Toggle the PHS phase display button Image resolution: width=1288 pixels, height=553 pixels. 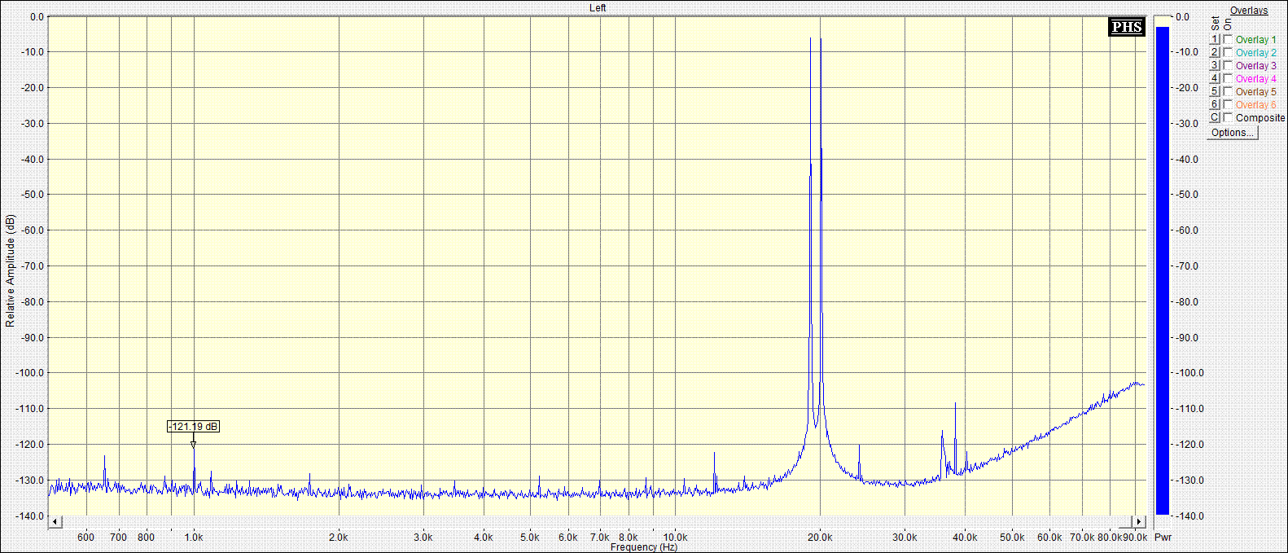point(1127,27)
